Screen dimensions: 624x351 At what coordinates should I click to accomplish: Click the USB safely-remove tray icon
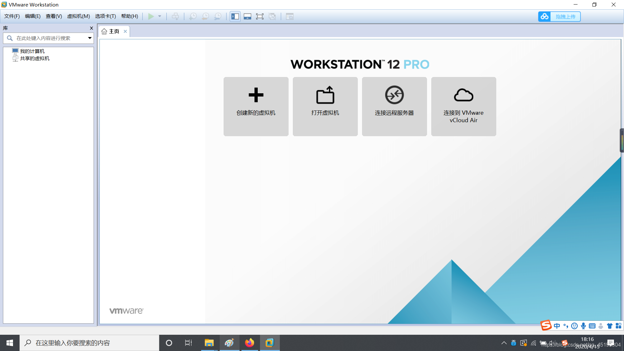point(513,343)
